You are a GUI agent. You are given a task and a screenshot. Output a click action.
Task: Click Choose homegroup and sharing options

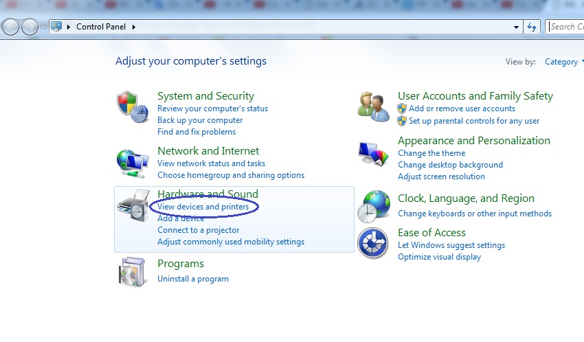click(x=231, y=175)
